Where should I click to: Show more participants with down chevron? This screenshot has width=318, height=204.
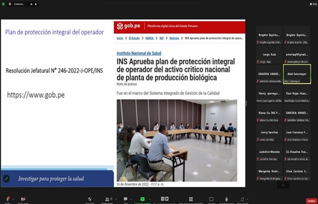[283, 185]
